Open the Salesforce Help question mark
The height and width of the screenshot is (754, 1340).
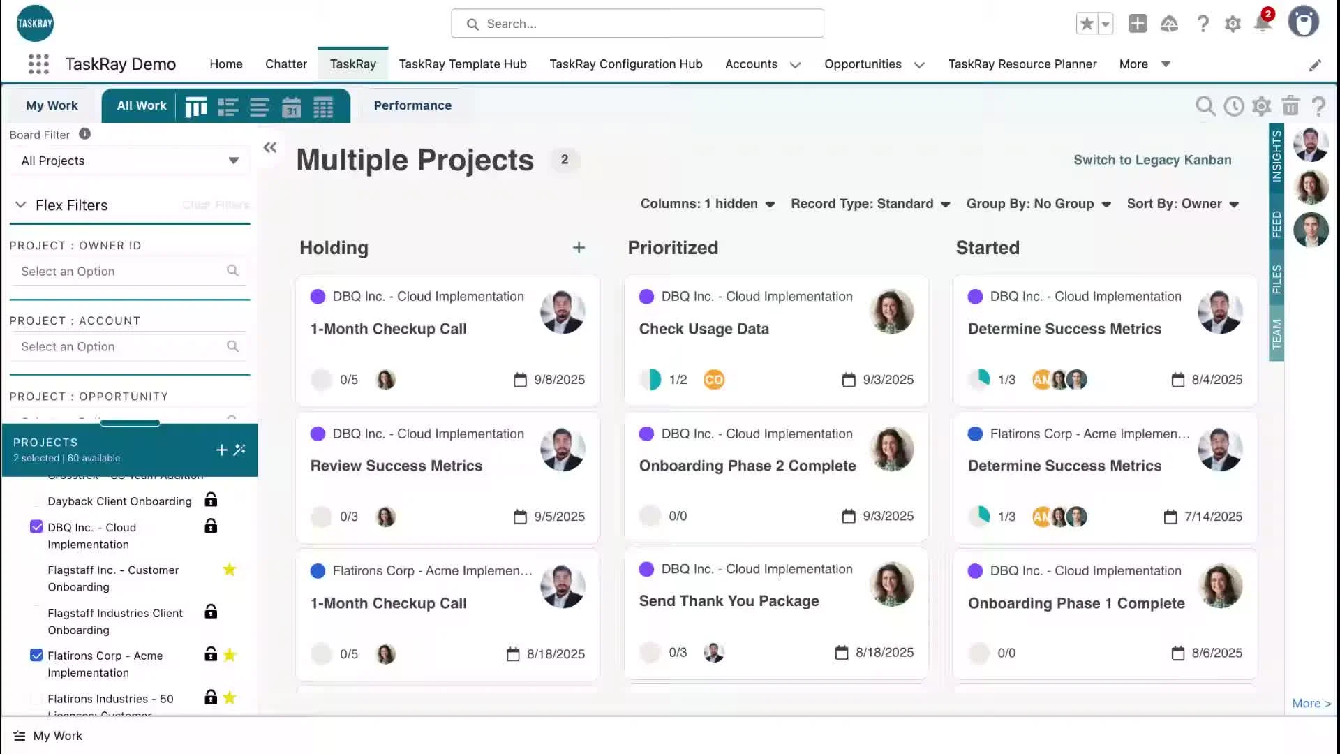(1203, 24)
